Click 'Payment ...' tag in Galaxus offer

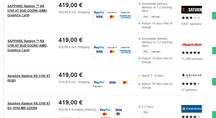[x=99, y=86]
